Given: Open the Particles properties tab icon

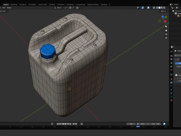Looking at the screenshot, I should pyautogui.click(x=172, y=86).
